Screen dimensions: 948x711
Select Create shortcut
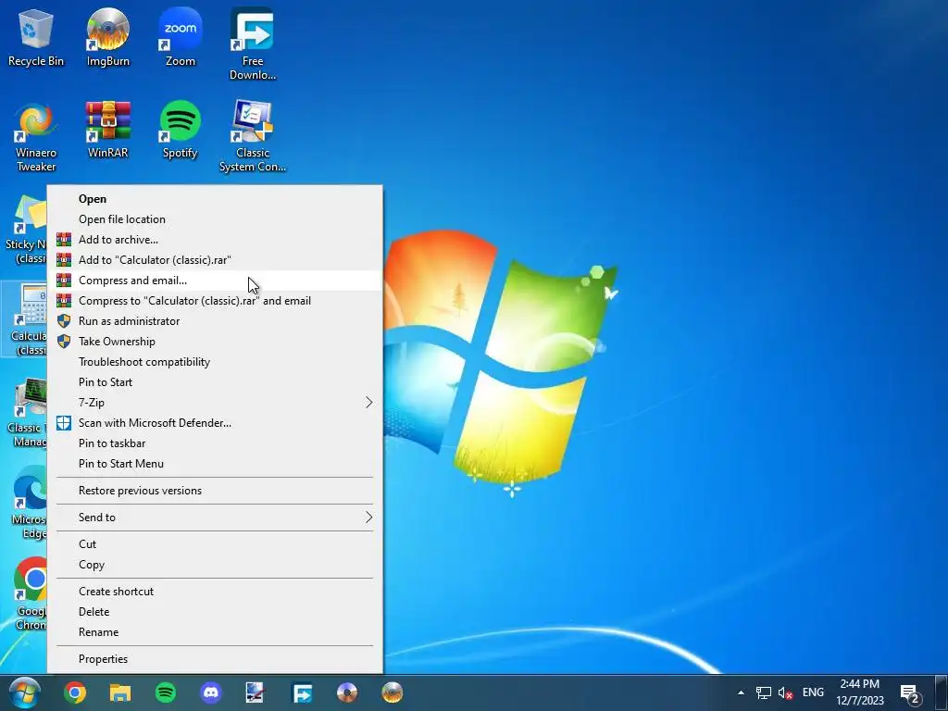[x=215, y=592]
